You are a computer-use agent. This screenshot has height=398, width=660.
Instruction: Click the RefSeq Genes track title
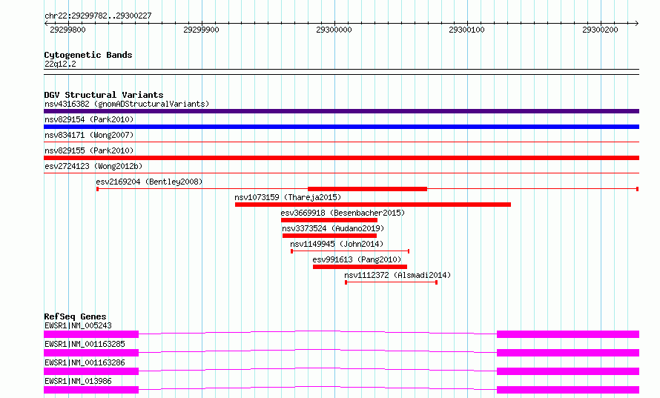[75, 316]
